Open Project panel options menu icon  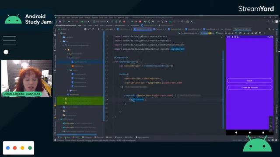click(98, 29)
